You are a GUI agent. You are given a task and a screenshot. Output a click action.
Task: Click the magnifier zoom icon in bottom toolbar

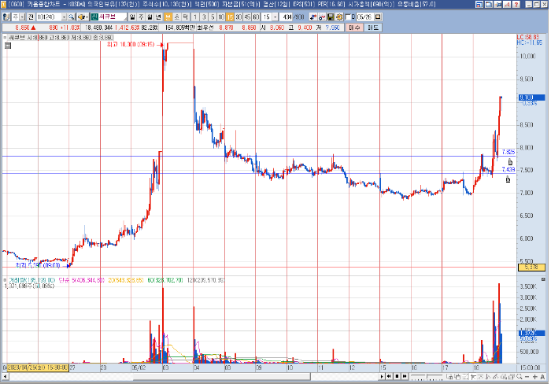[x=520, y=377]
